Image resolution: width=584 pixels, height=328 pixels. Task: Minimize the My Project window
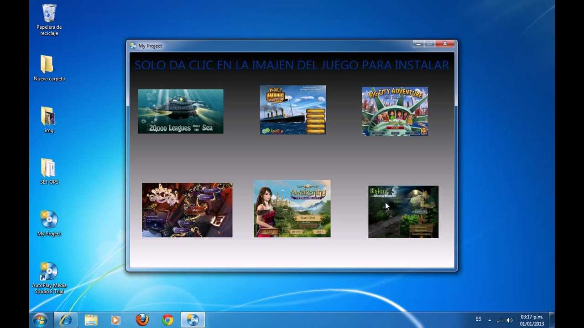pyautogui.click(x=418, y=44)
